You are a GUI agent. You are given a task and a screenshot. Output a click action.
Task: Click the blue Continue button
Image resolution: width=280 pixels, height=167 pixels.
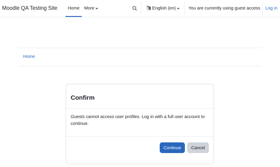pos(172,148)
